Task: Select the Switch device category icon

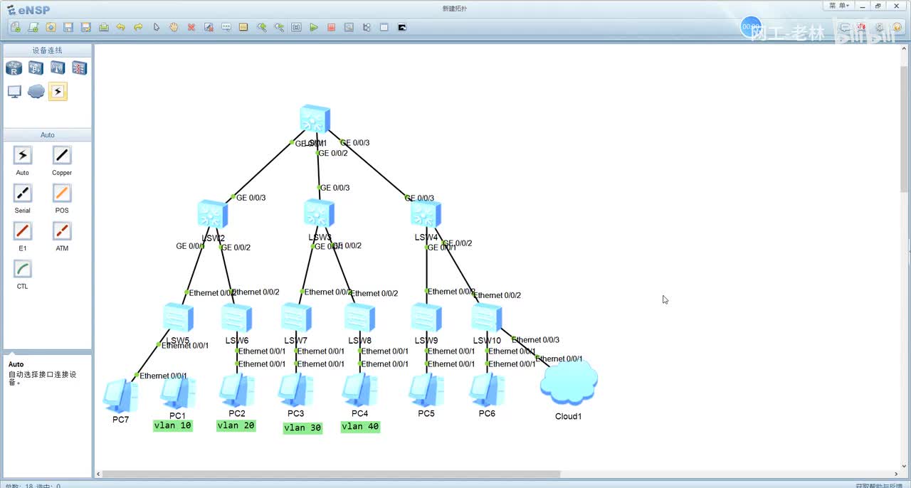Action: tap(36, 68)
